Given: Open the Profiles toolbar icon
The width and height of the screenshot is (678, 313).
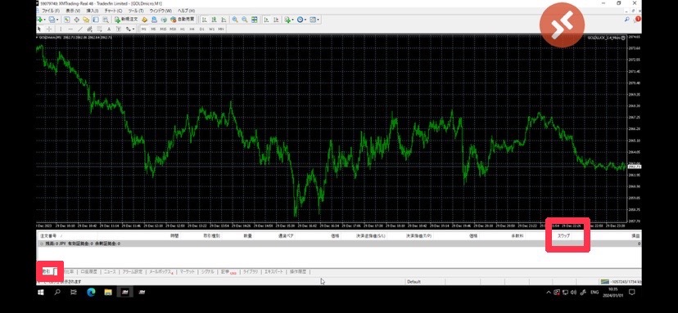Looking at the screenshot, I should (52, 20).
